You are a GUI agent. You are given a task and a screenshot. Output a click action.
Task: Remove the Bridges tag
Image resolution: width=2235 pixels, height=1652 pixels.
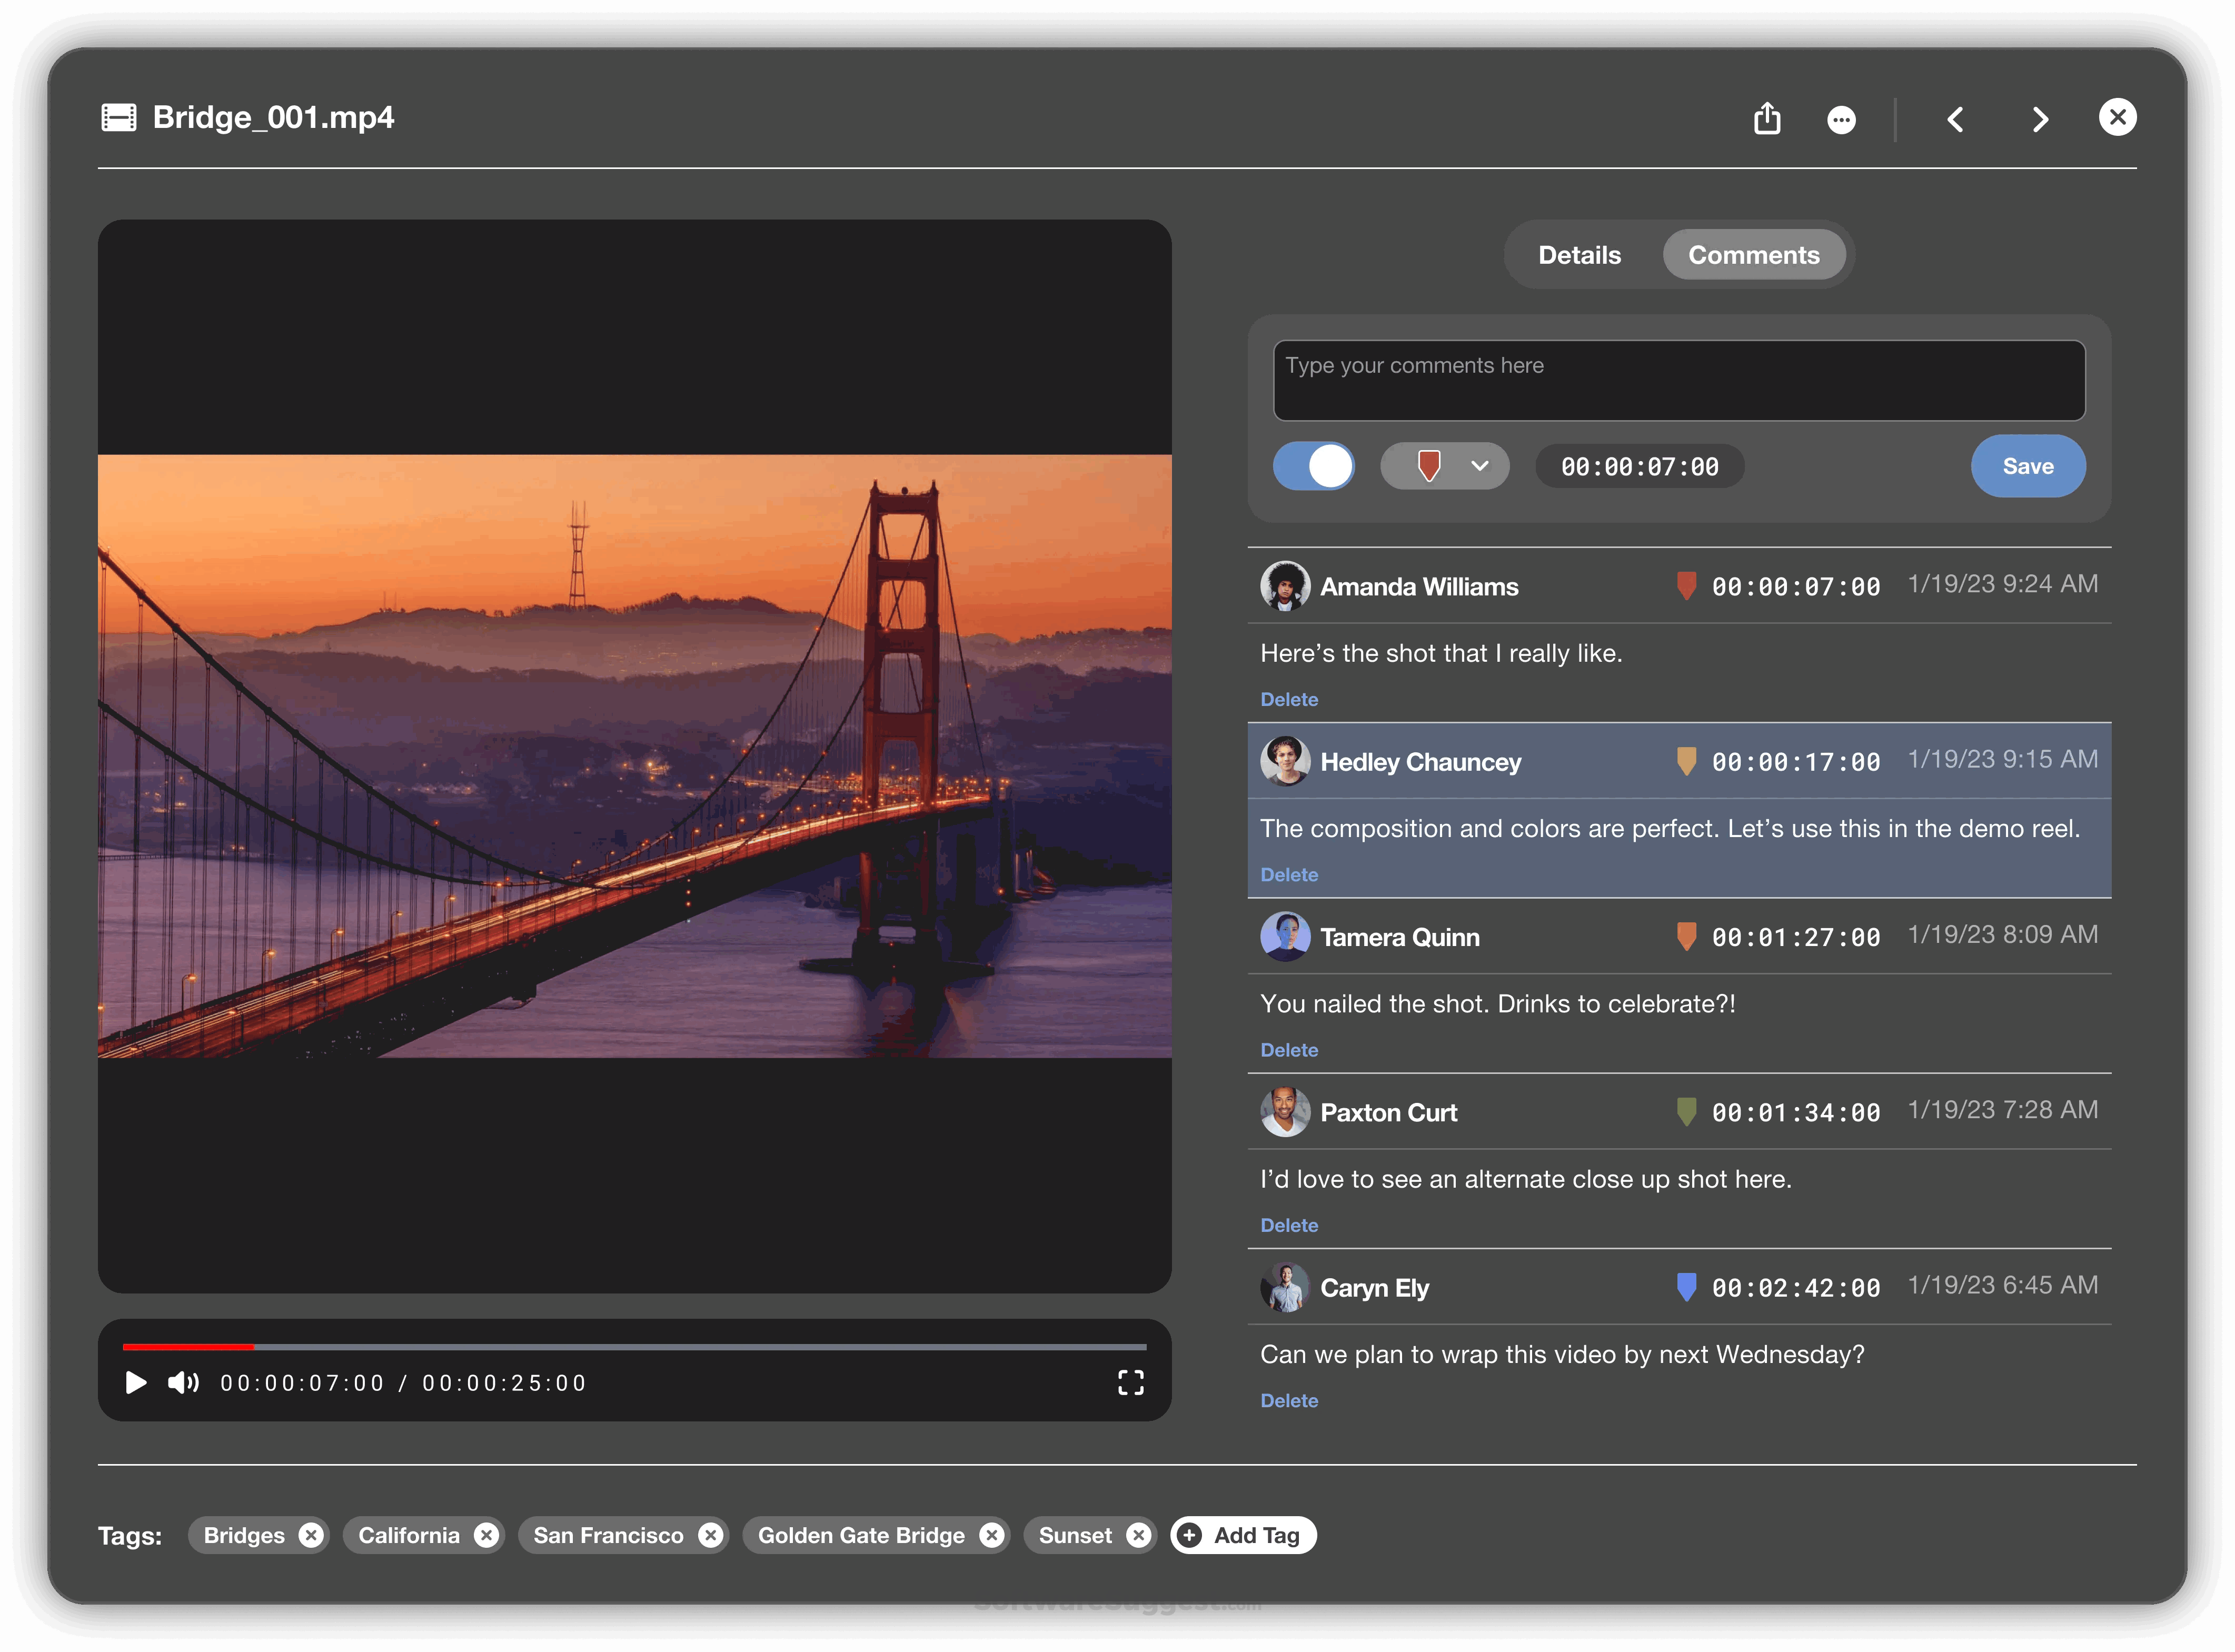[x=312, y=1535]
